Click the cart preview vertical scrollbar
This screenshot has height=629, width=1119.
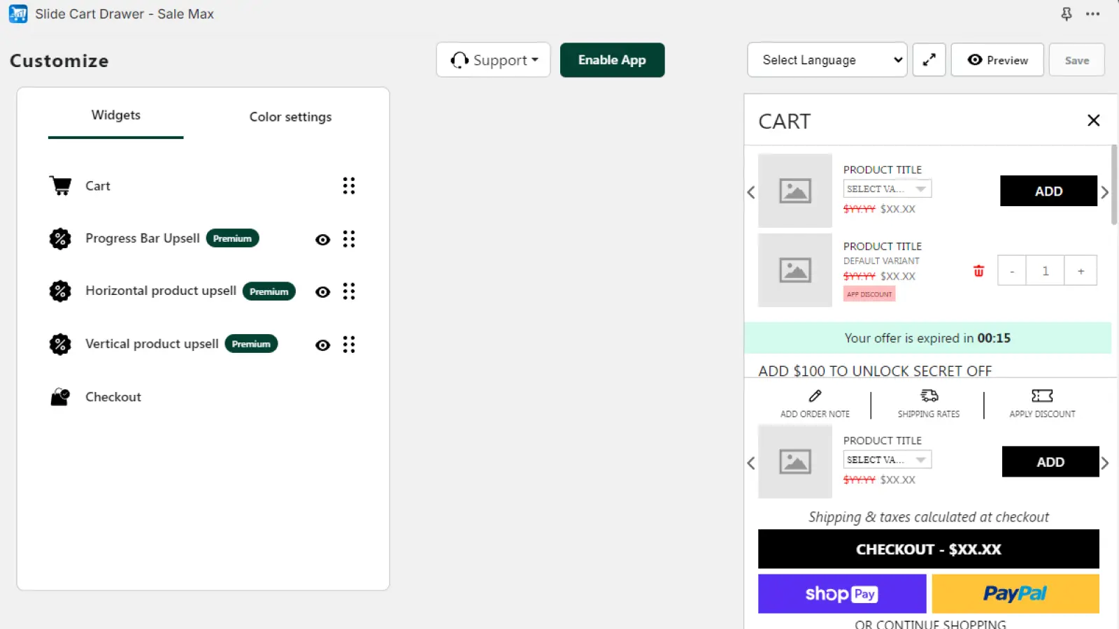click(1114, 185)
